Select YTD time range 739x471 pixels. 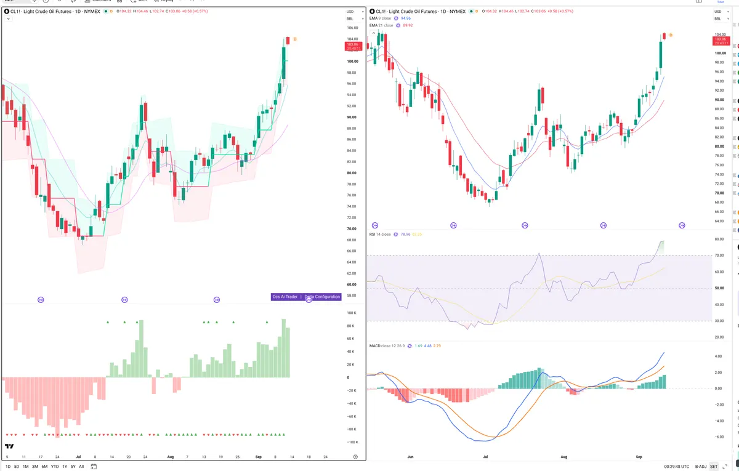click(54, 467)
